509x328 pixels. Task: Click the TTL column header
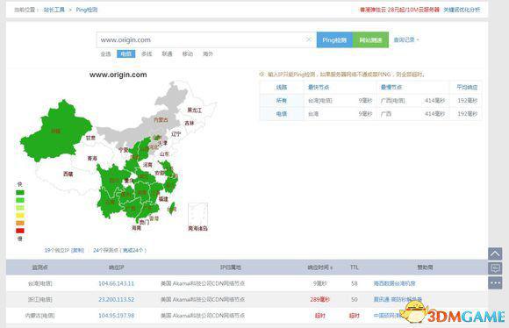[355, 267]
